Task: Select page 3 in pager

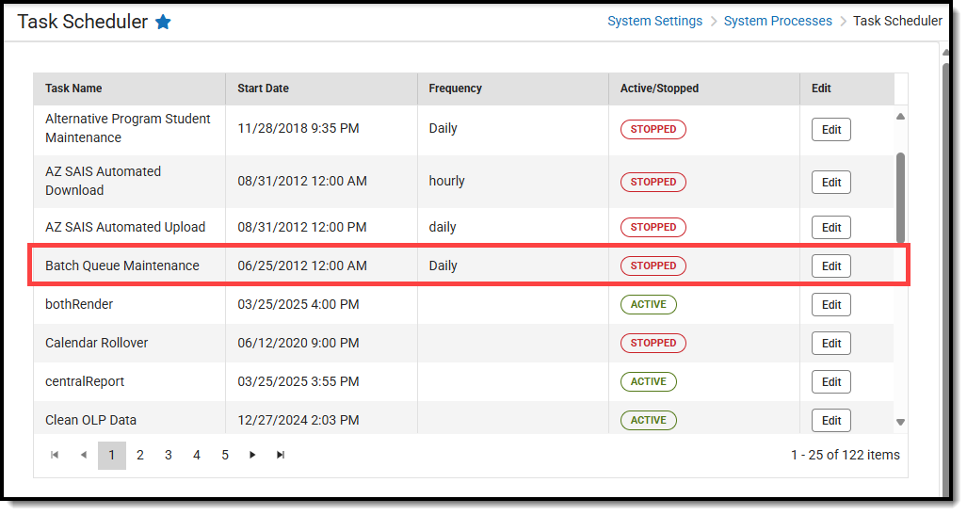Action: (x=169, y=455)
